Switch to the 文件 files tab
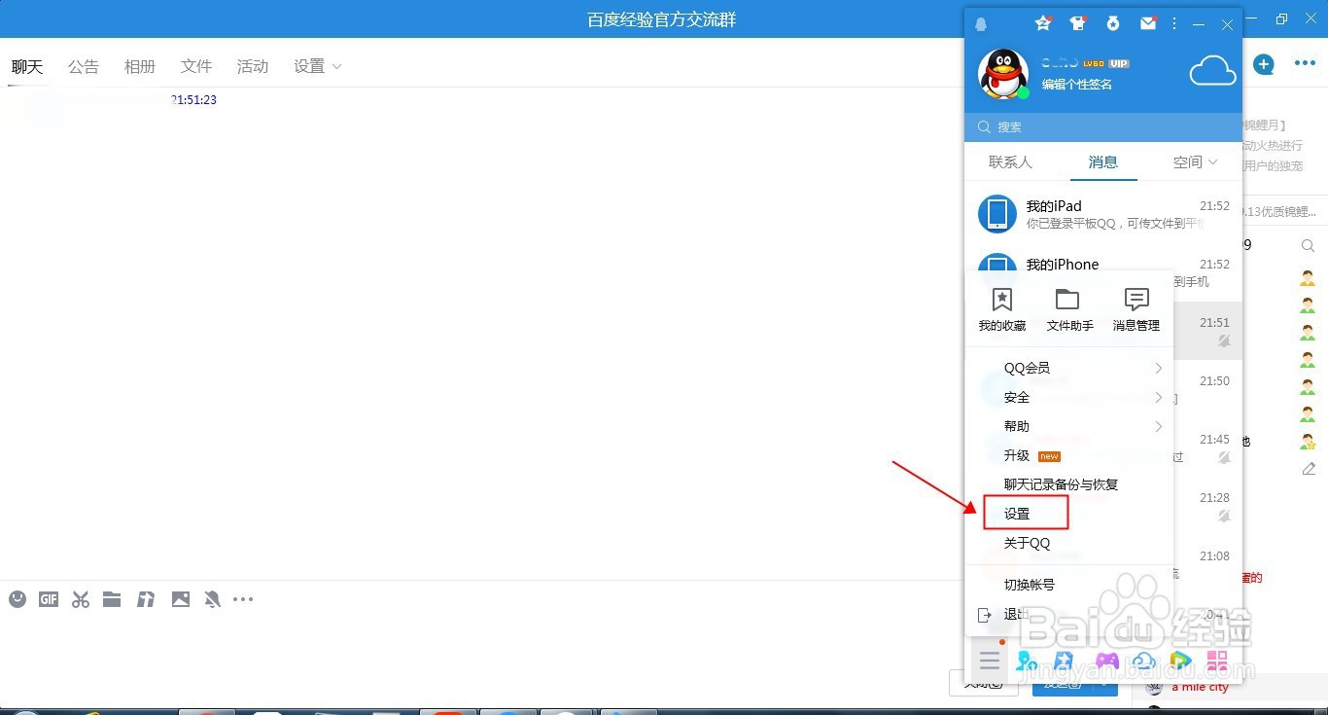Screen dimensions: 1328x715 [196, 66]
